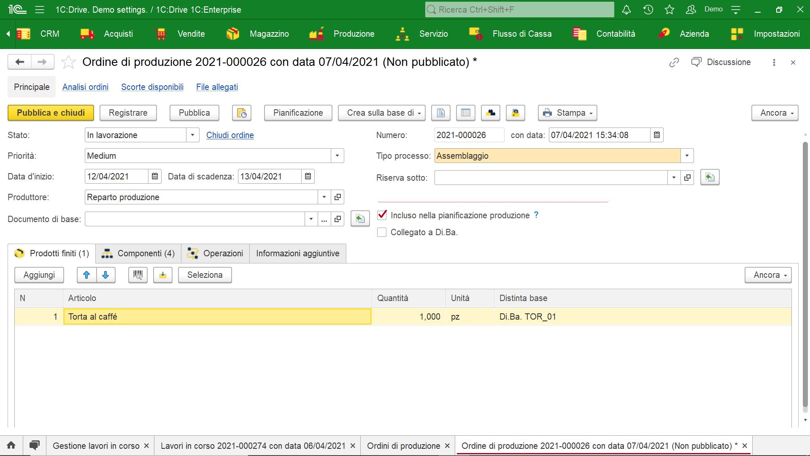
Task: Open the Informazioni aggiuntive tab
Action: coord(298,253)
